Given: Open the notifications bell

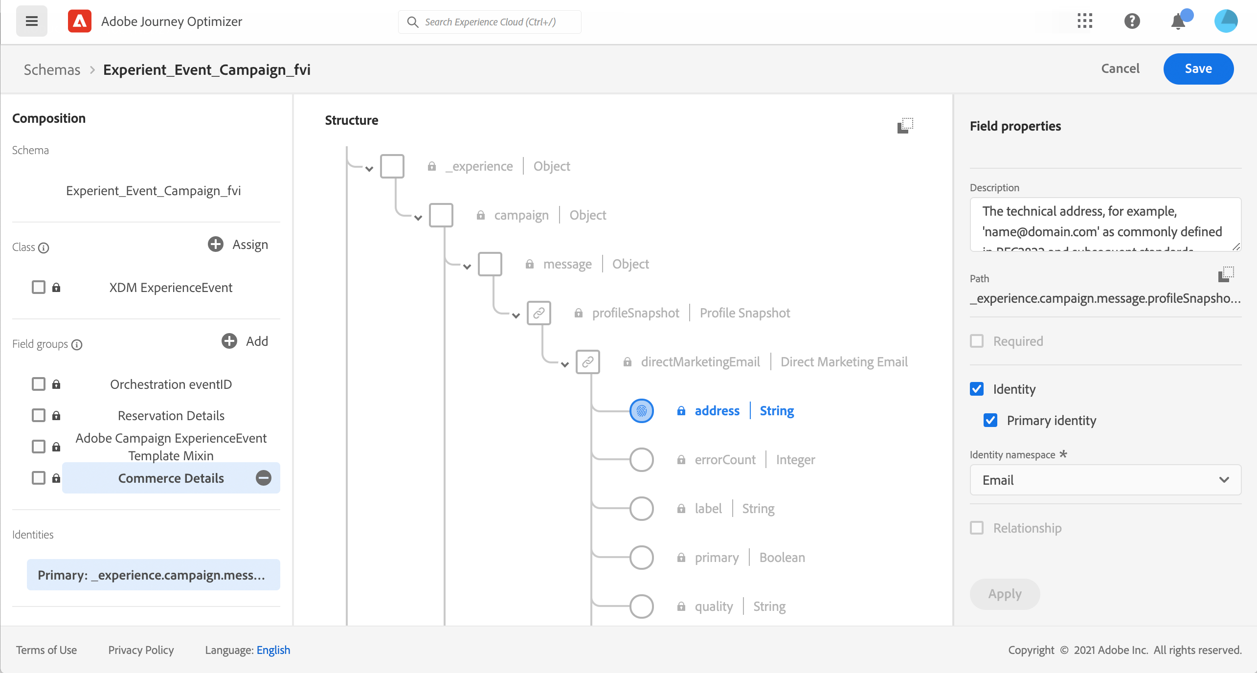Looking at the screenshot, I should pos(1178,22).
